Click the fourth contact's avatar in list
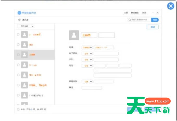The width and height of the screenshot is (177, 121). point(24,65)
